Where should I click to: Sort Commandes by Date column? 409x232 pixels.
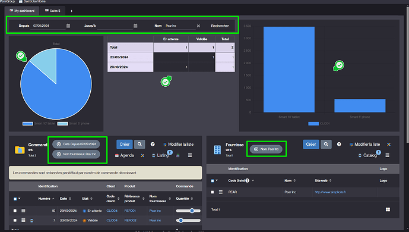pyautogui.click(x=65, y=199)
